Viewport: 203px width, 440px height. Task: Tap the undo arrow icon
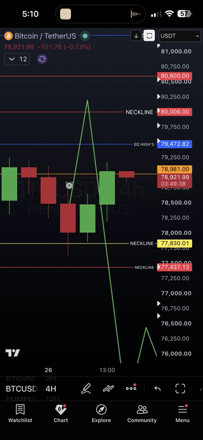click(158, 389)
